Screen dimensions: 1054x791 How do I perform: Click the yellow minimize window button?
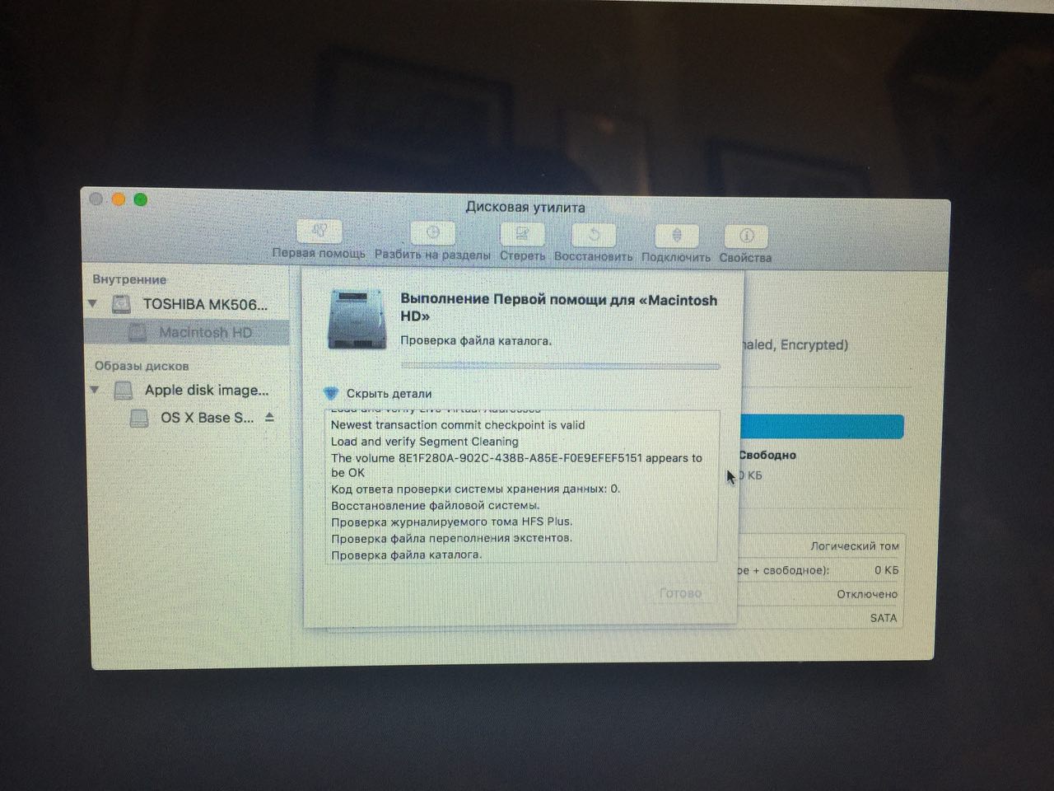(118, 199)
